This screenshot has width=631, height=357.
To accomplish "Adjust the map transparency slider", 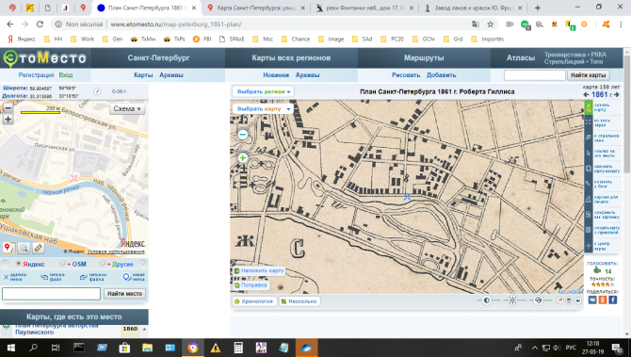I will 538,300.
